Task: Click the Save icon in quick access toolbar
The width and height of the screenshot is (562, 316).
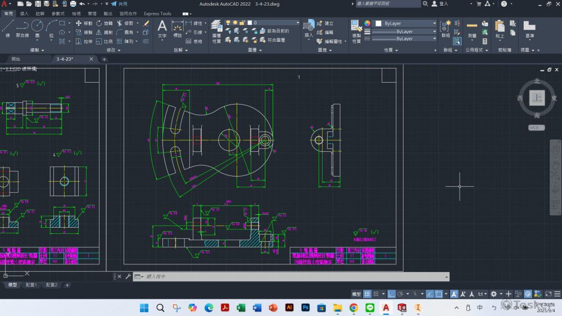Action: tap(38, 4)
